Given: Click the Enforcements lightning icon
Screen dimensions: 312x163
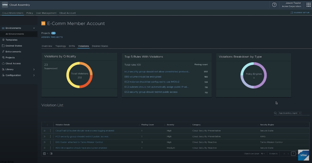Looking at the screenshot, I should (3, 52).
